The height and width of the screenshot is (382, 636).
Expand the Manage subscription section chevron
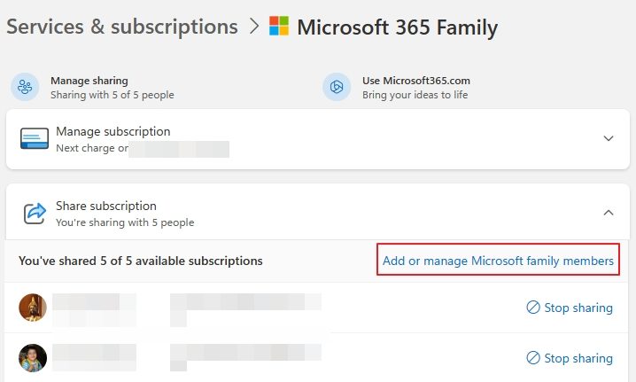pos(609,138)
